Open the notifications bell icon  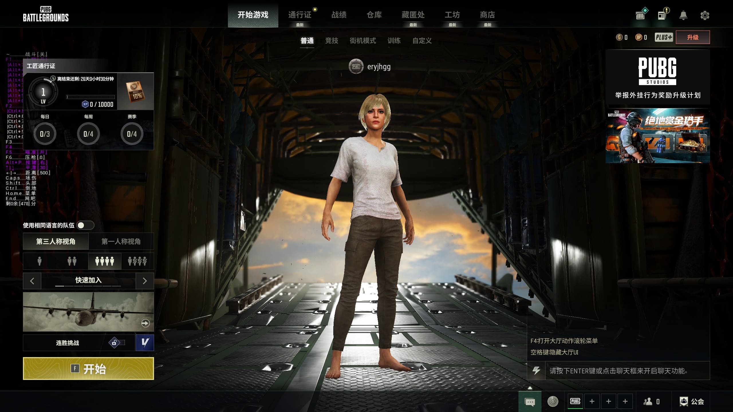[683, 15]
